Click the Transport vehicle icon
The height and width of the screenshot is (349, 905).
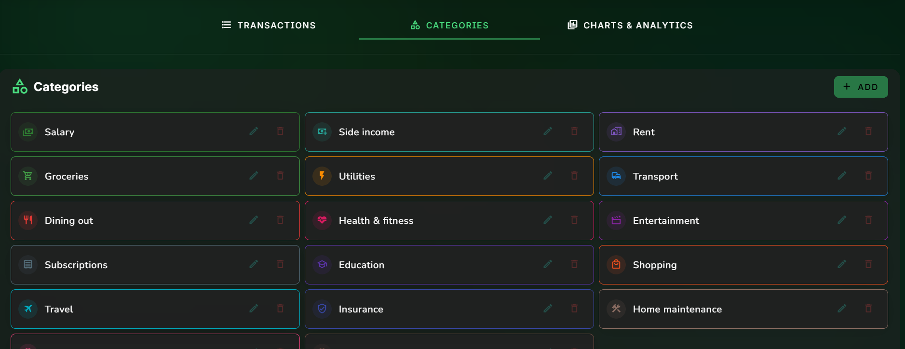[616, 176]
